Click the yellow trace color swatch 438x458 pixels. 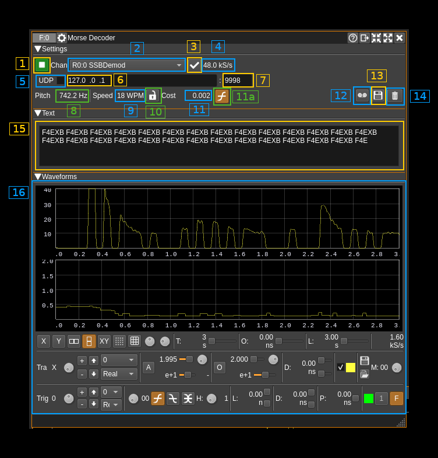click(351, 368)
